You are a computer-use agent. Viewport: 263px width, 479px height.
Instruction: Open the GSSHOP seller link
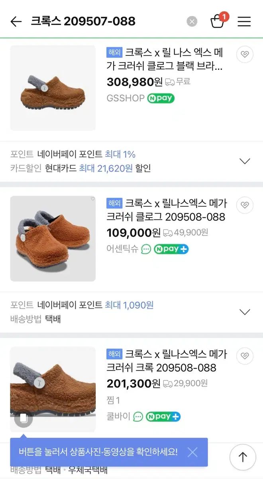click(125, 98)
